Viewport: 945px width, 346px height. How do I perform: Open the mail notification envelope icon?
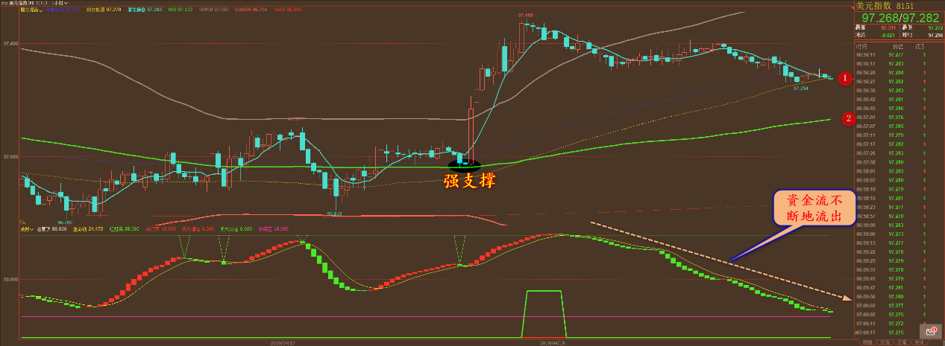point(929,331)
